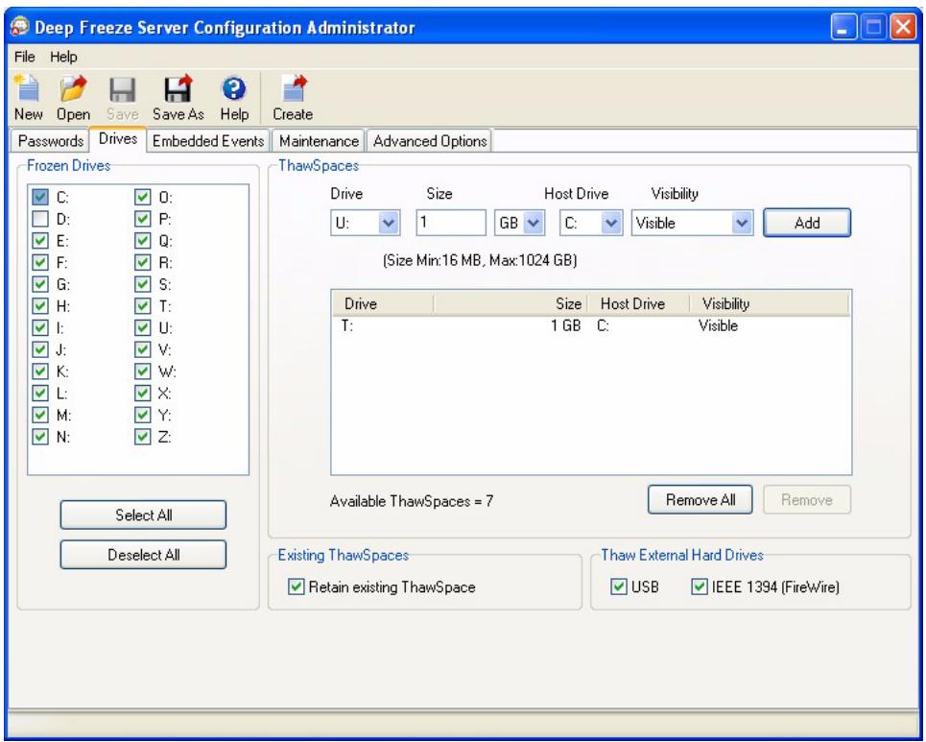Click 'Available ThawSpaces = 7' text
The image size is (926, 742).
pyautogui.click(x=412, y=501)
